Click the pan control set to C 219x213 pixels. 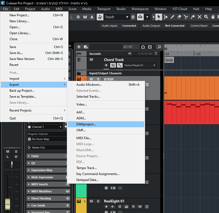click(12, 165)
